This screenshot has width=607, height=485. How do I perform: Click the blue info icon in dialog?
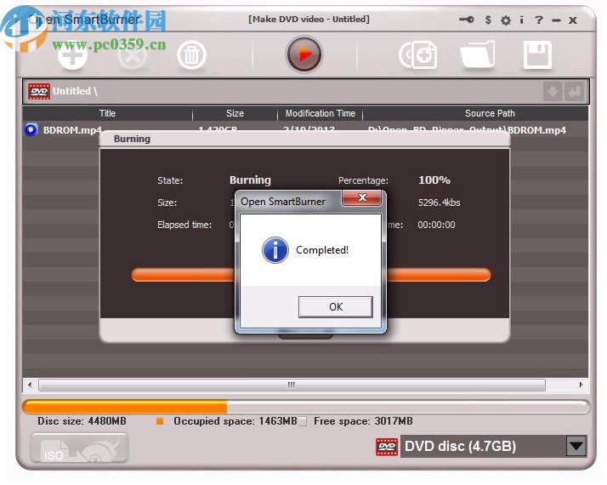(275, 250)
